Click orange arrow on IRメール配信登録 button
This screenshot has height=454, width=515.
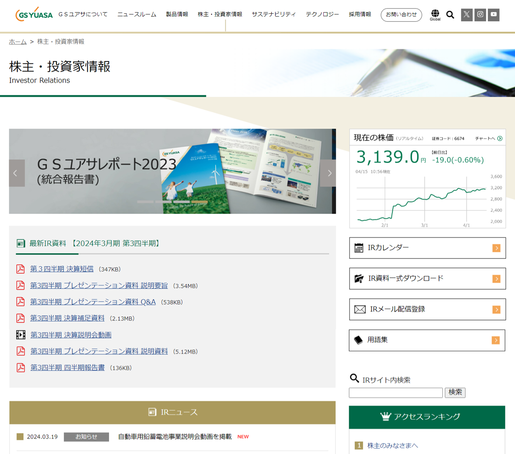pos(496,309)
